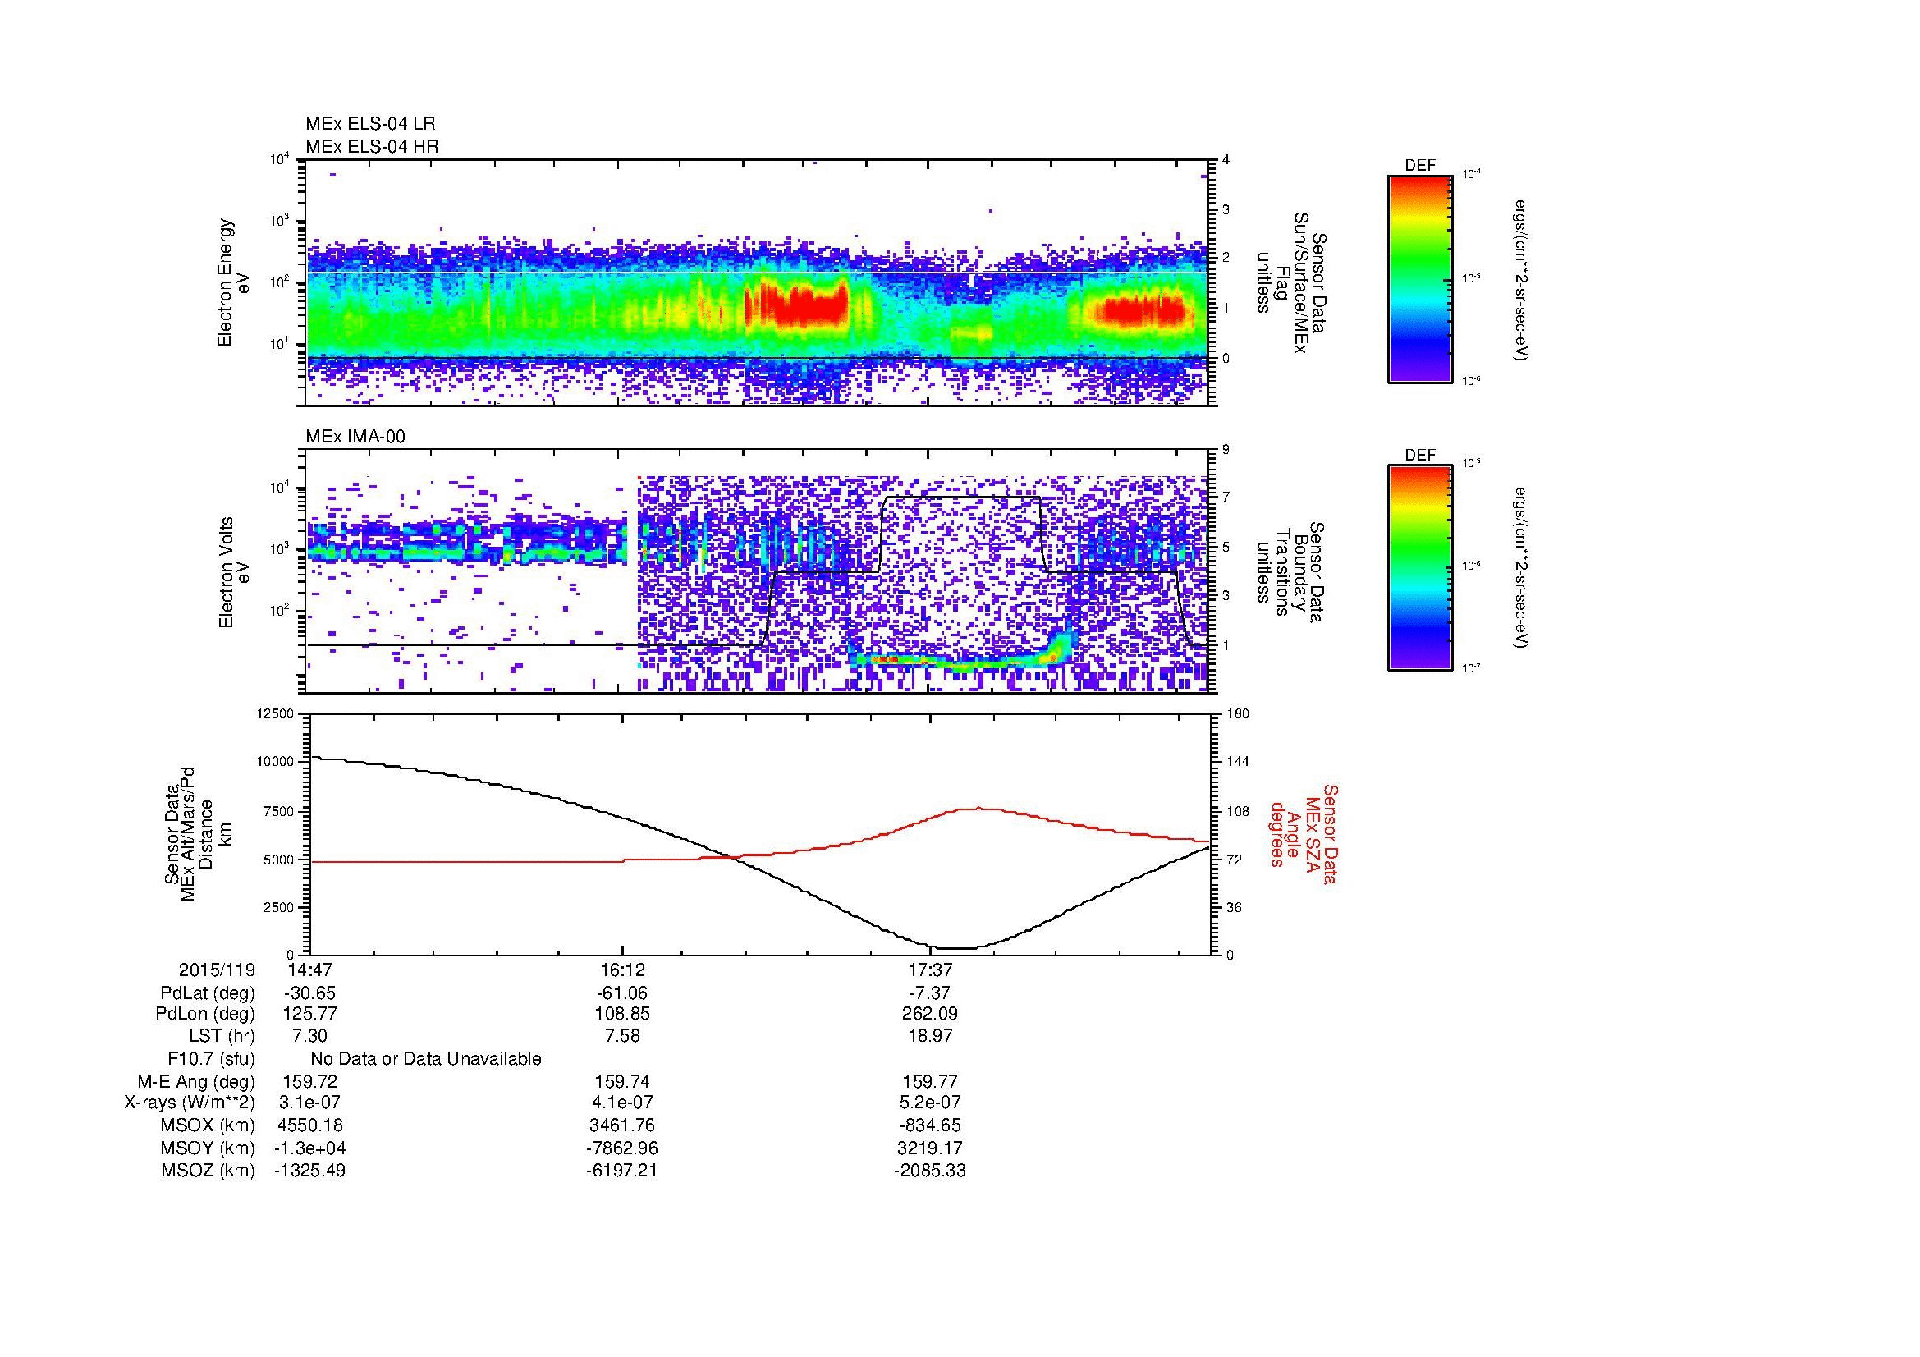Image resolution: width=1920 pixels, height=1357 pixels.
Task: Click MSOY value 3219.17
Action: (930, 1148)
